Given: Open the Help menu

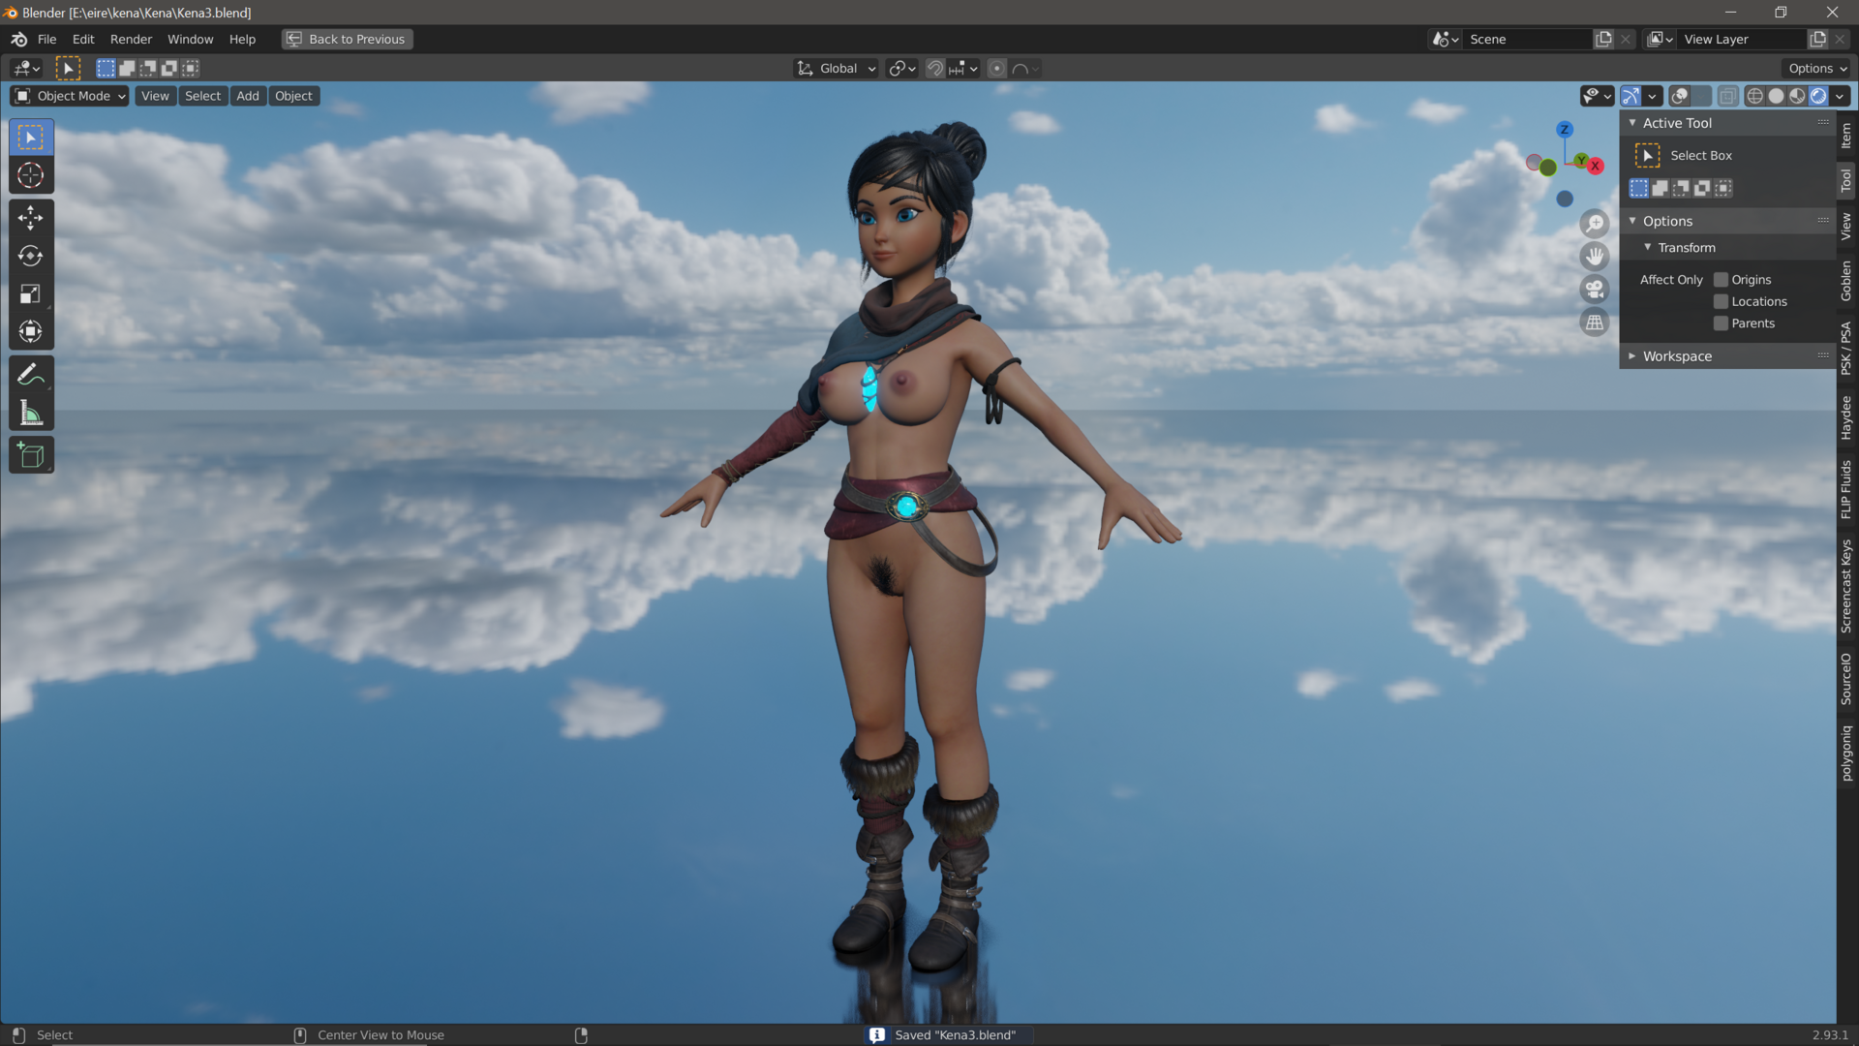Looking at the screenshot, I should [x=242, y=40].
